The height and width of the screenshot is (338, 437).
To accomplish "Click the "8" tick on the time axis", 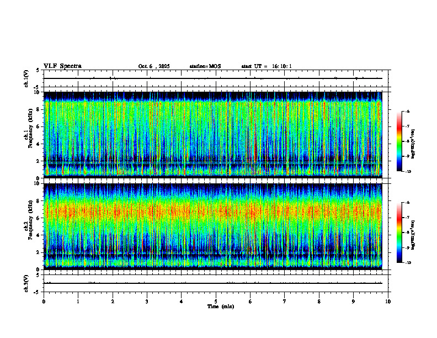I will pyautogui.click(x=319, y=302).
